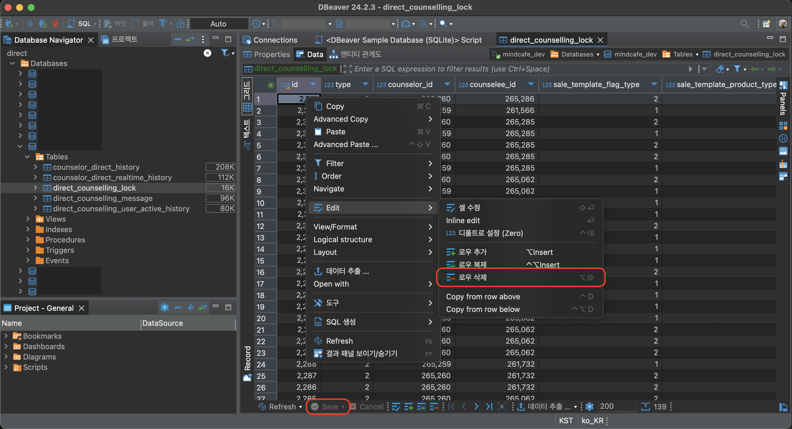Click the Project panel settings gear icon

click(165, 307)
